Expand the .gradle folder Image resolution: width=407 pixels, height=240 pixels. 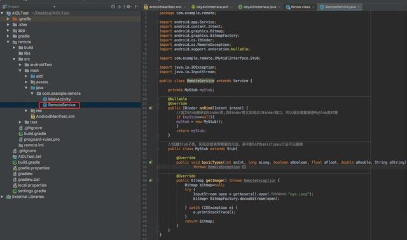click(x=8, y=19)
